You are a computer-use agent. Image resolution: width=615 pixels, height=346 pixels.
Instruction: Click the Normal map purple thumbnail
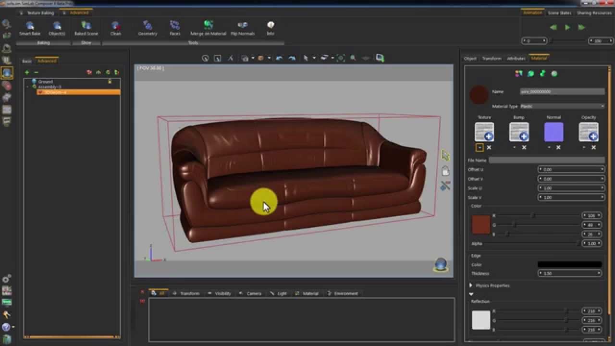click(553, 132)
